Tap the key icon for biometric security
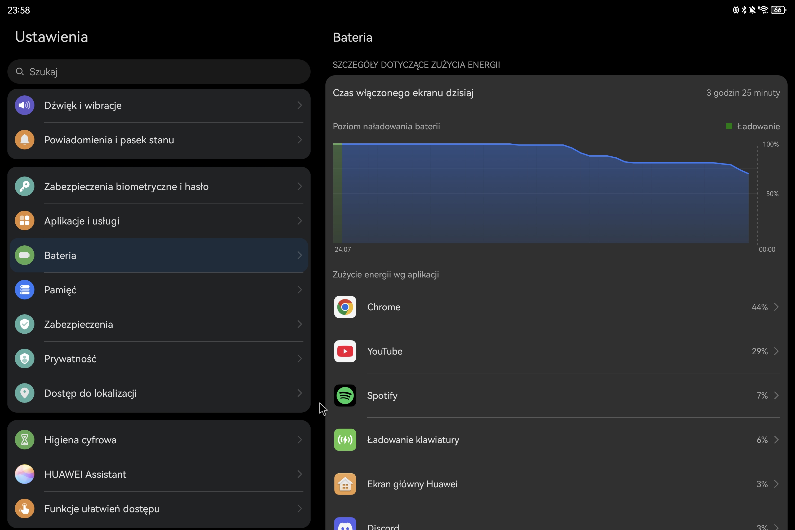Screen dimensions: 795x530 [25, 186]
